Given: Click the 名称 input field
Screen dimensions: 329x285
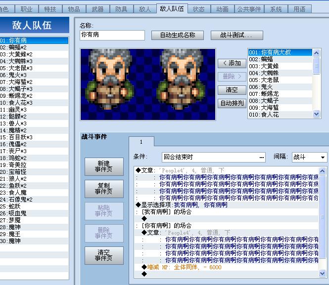Looking at the screenshot, I should pyautogui.click(x=112, y=35).
